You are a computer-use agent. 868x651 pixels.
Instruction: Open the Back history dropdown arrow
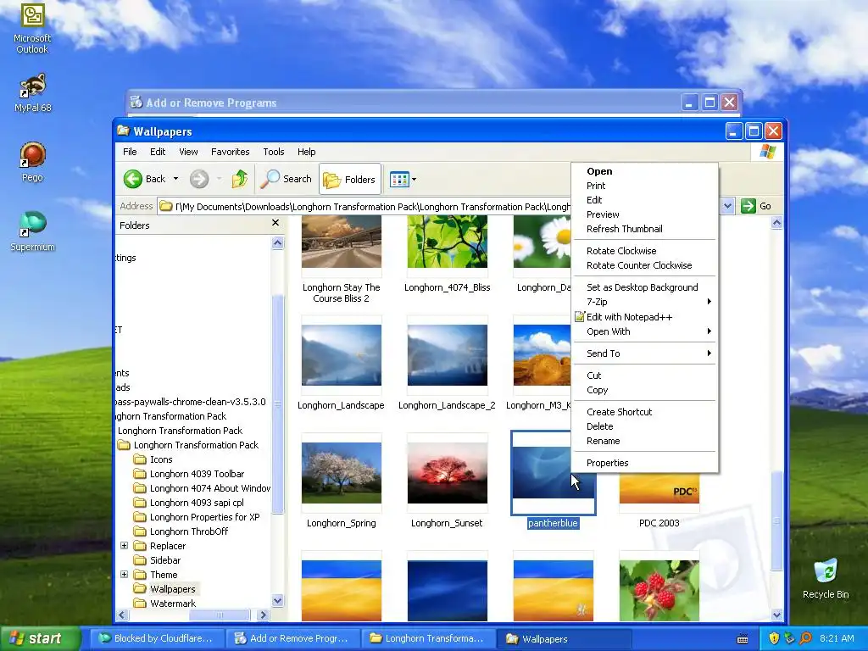pos(176,179)
